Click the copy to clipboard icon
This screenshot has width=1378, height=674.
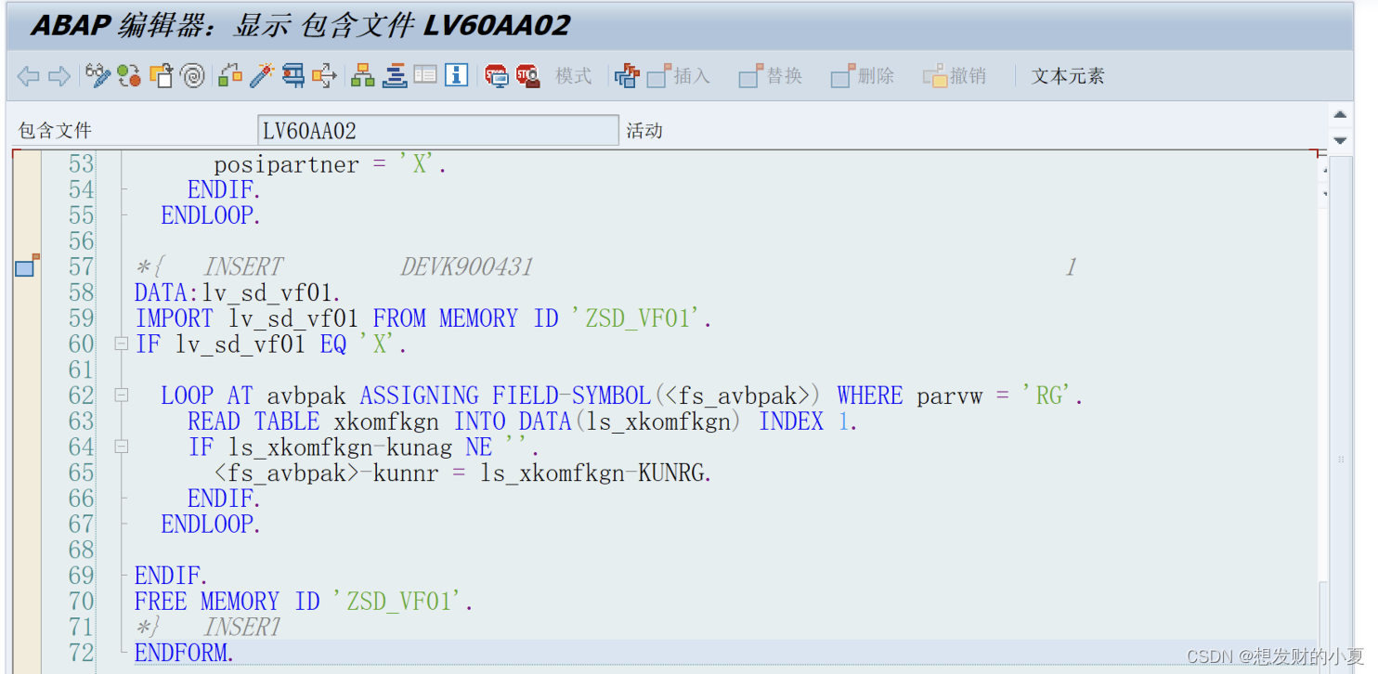[x=160, y=76]
